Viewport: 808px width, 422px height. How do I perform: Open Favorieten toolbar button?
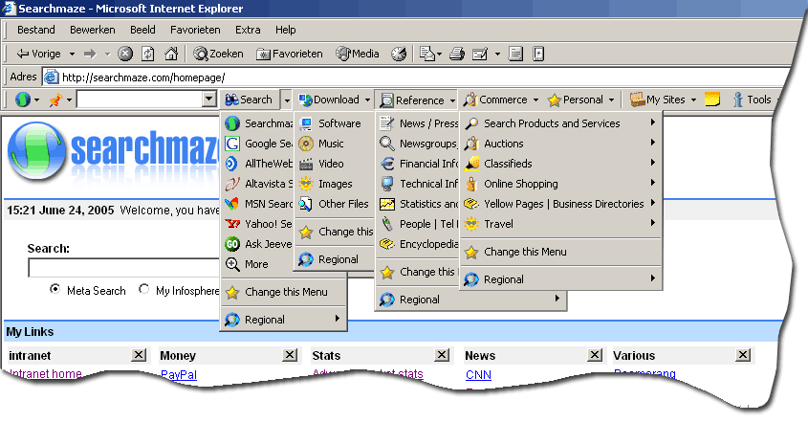pyautogui.click(x=290, y=54)
